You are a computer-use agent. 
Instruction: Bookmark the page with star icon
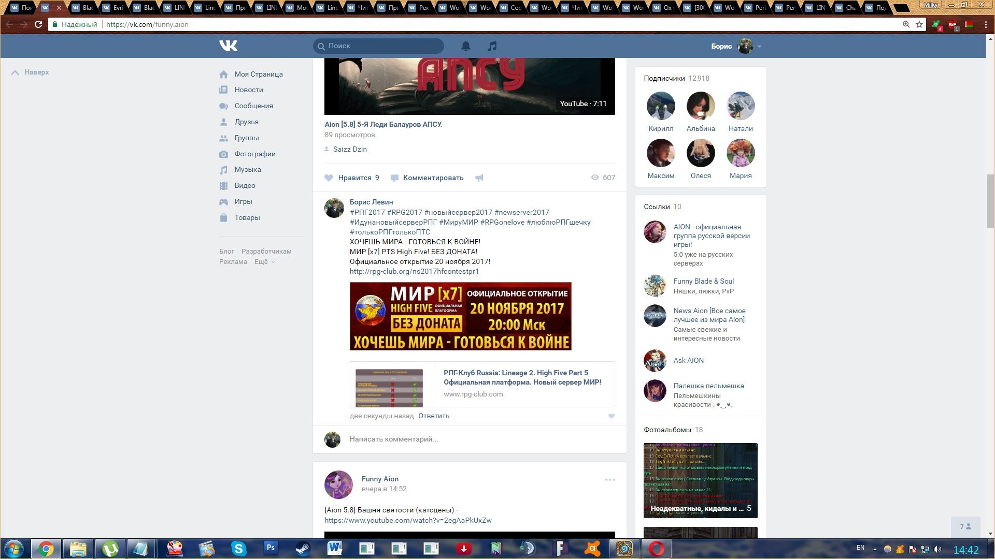[919, 24]
